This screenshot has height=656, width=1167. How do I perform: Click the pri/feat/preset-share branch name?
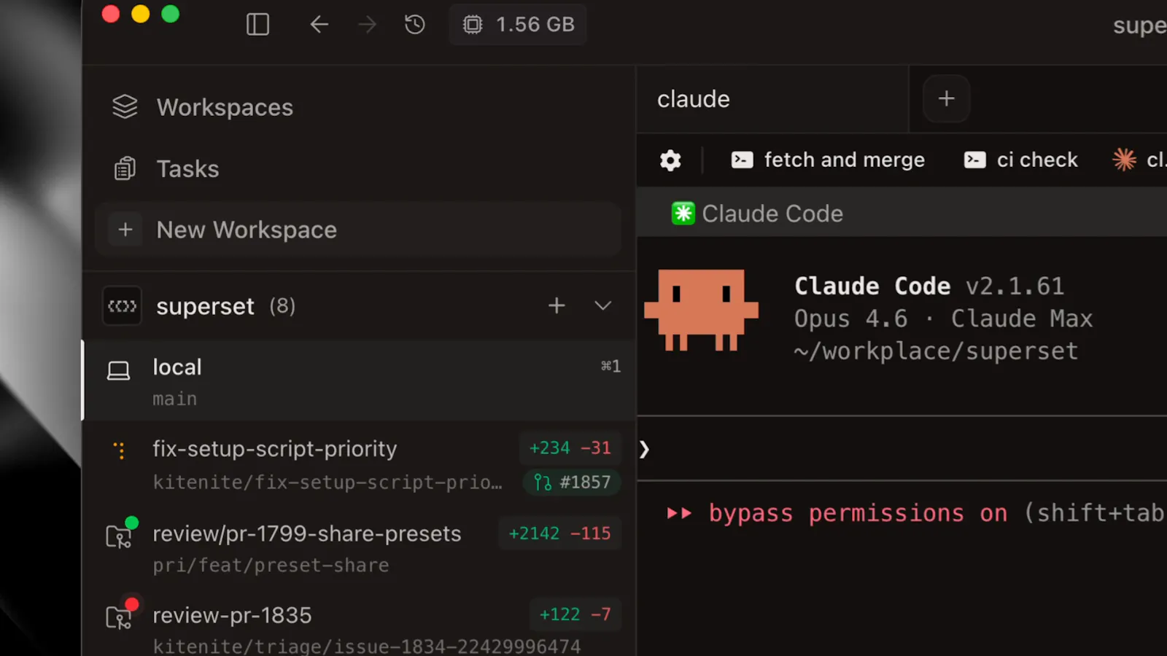[271, 566]
